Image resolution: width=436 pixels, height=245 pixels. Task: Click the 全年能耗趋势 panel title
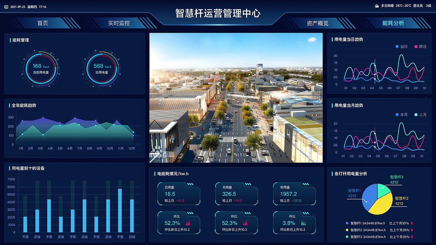click(24, 105)
